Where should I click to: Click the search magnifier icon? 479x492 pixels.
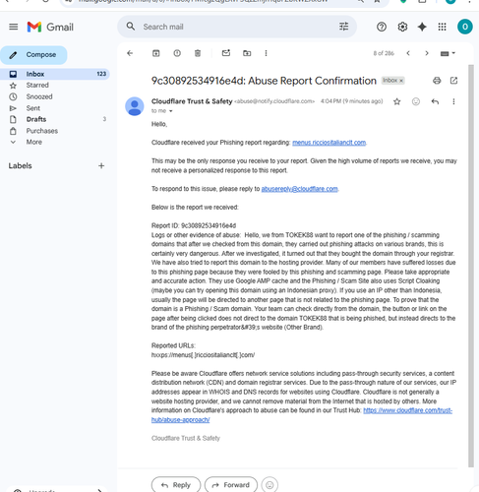click(131, 27)
